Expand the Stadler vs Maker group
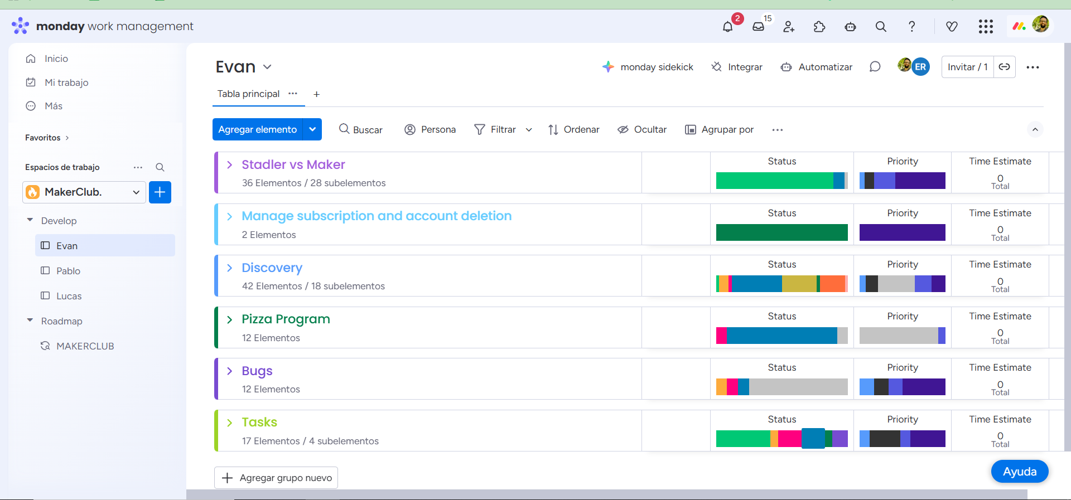This screenshot has width=1071, height=500. pos(229,165)
